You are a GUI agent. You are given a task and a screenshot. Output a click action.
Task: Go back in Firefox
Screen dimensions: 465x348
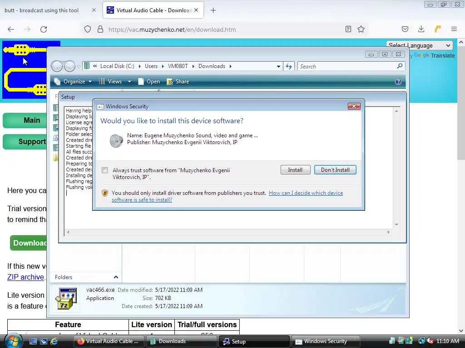point(11,29)
